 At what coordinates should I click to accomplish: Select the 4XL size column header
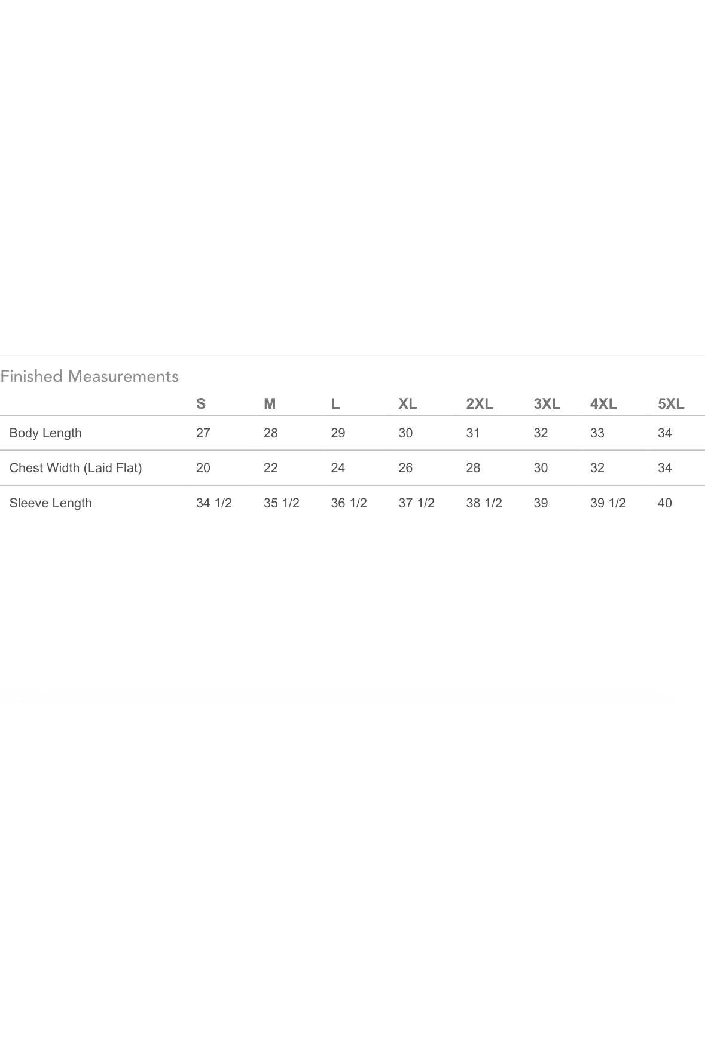click(x=603, y=404)
